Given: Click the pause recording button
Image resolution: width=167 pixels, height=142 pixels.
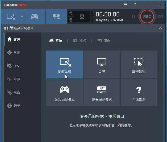Looking at the screenshot, I should pos(133,16).
